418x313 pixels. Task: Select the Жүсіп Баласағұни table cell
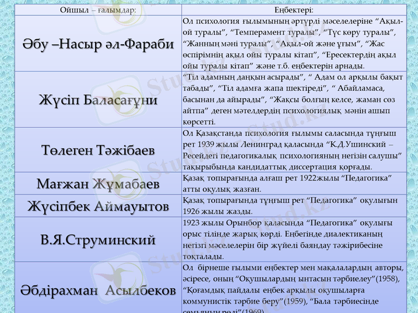coord(89,99)
